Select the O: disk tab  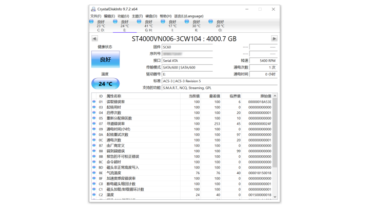point(220,26)
